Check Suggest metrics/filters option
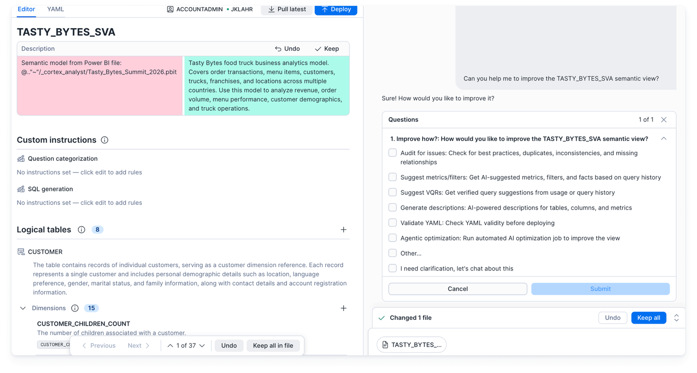This screenshot has width=697, height=373. tap(393, 177)
